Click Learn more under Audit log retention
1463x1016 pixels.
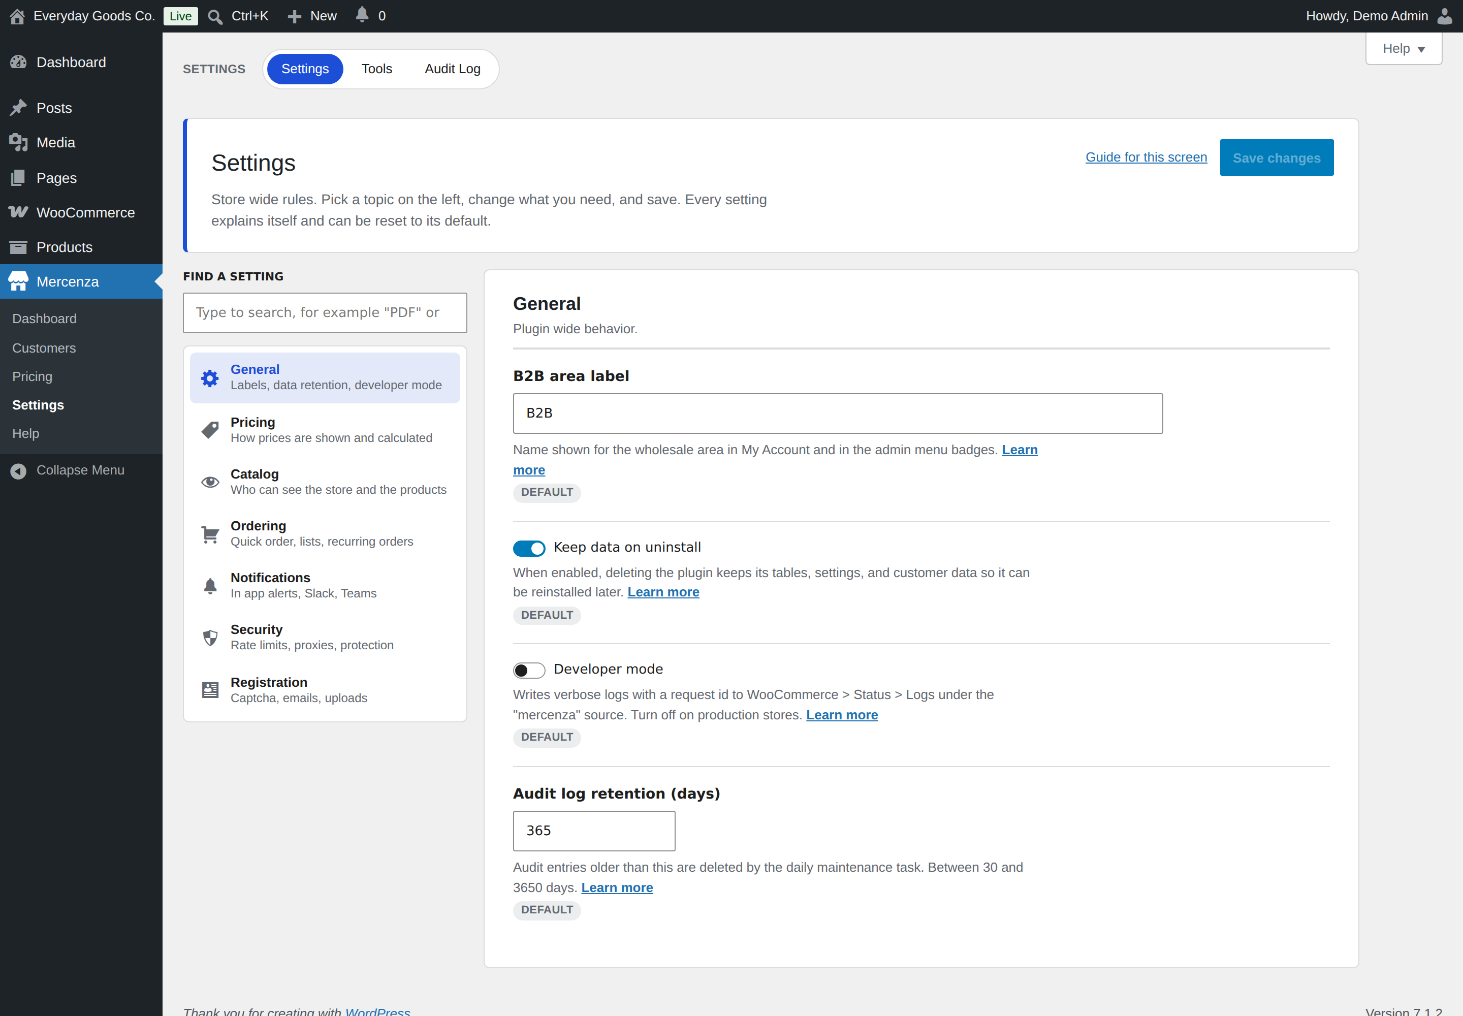[617, 887]
